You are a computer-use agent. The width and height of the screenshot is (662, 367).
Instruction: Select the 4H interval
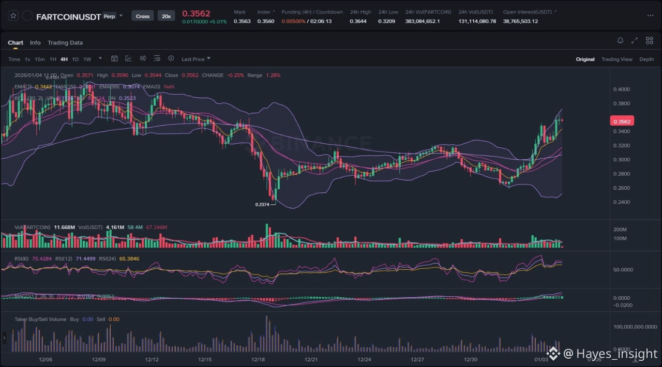point(64,59)
